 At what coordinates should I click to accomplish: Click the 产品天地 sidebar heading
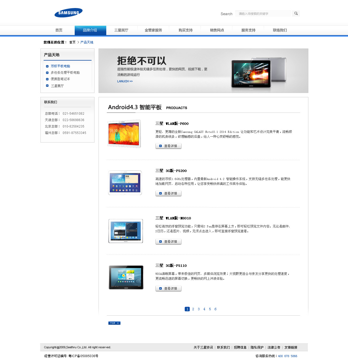pos(52,55)
